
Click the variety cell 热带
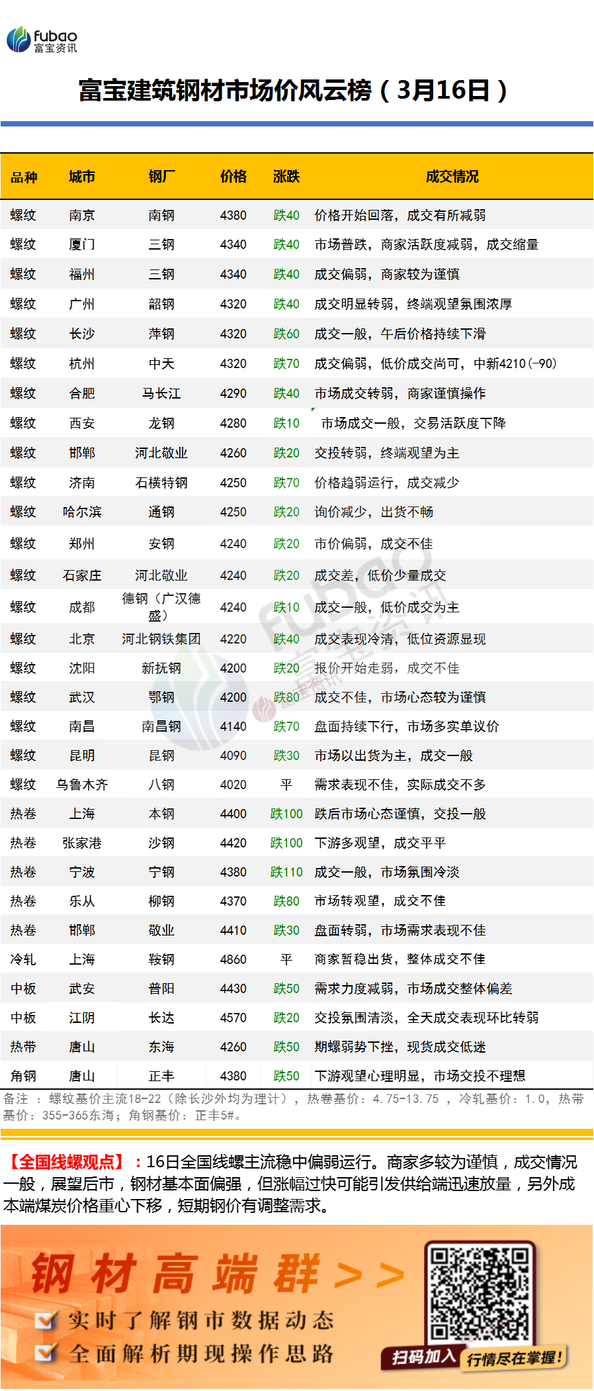point(23,1047)
